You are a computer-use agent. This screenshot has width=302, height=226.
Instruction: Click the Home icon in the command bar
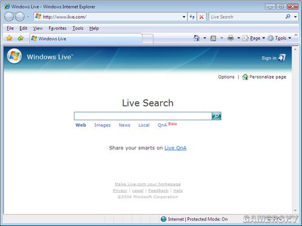pyautogui.click(x=196, y=38)
